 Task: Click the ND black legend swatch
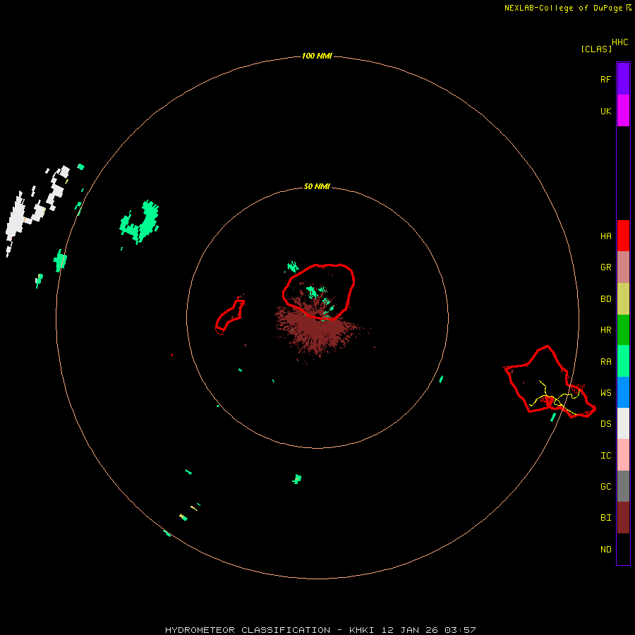click(x=623, y=549)
